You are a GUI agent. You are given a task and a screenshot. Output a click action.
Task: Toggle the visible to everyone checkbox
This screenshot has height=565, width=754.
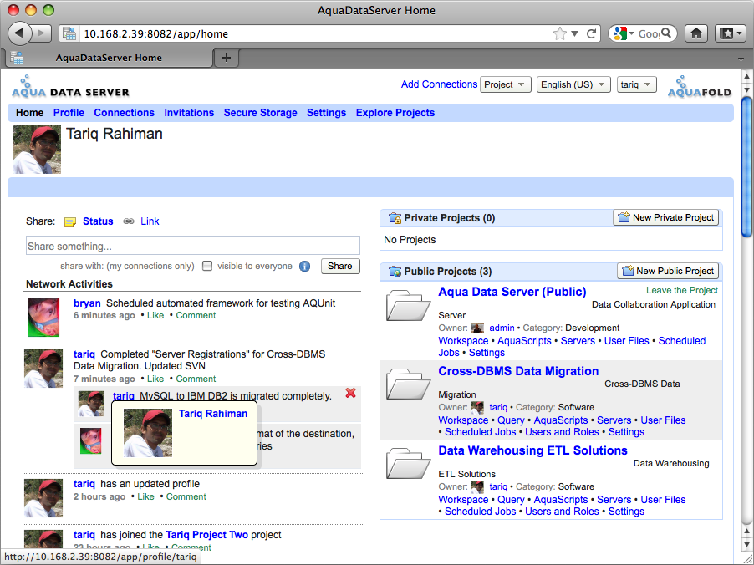[x=207, y=266]
